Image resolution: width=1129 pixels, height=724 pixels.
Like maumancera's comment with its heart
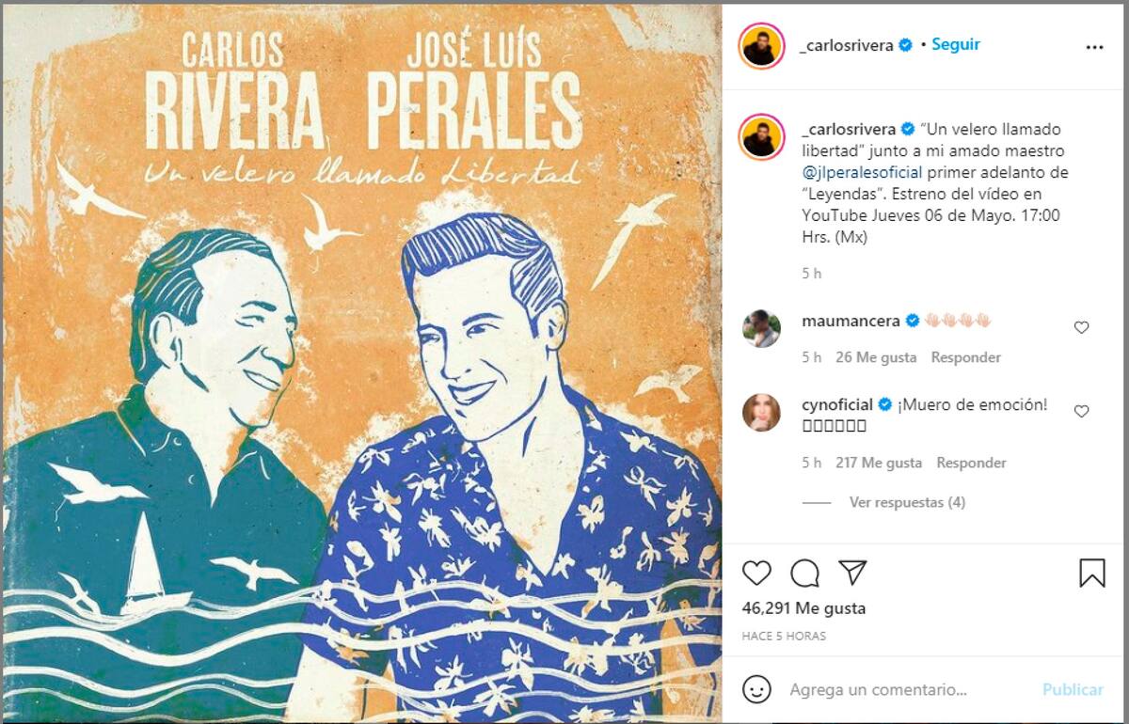click(1081, 327)
